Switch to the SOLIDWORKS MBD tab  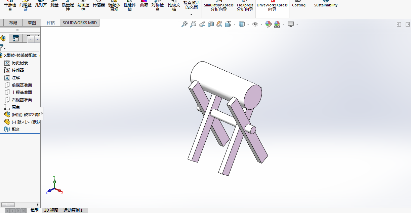click(x=80, y=23)
